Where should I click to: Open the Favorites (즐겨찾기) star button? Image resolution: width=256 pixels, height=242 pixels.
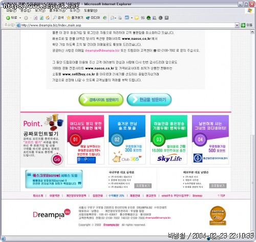pos(75,18)
